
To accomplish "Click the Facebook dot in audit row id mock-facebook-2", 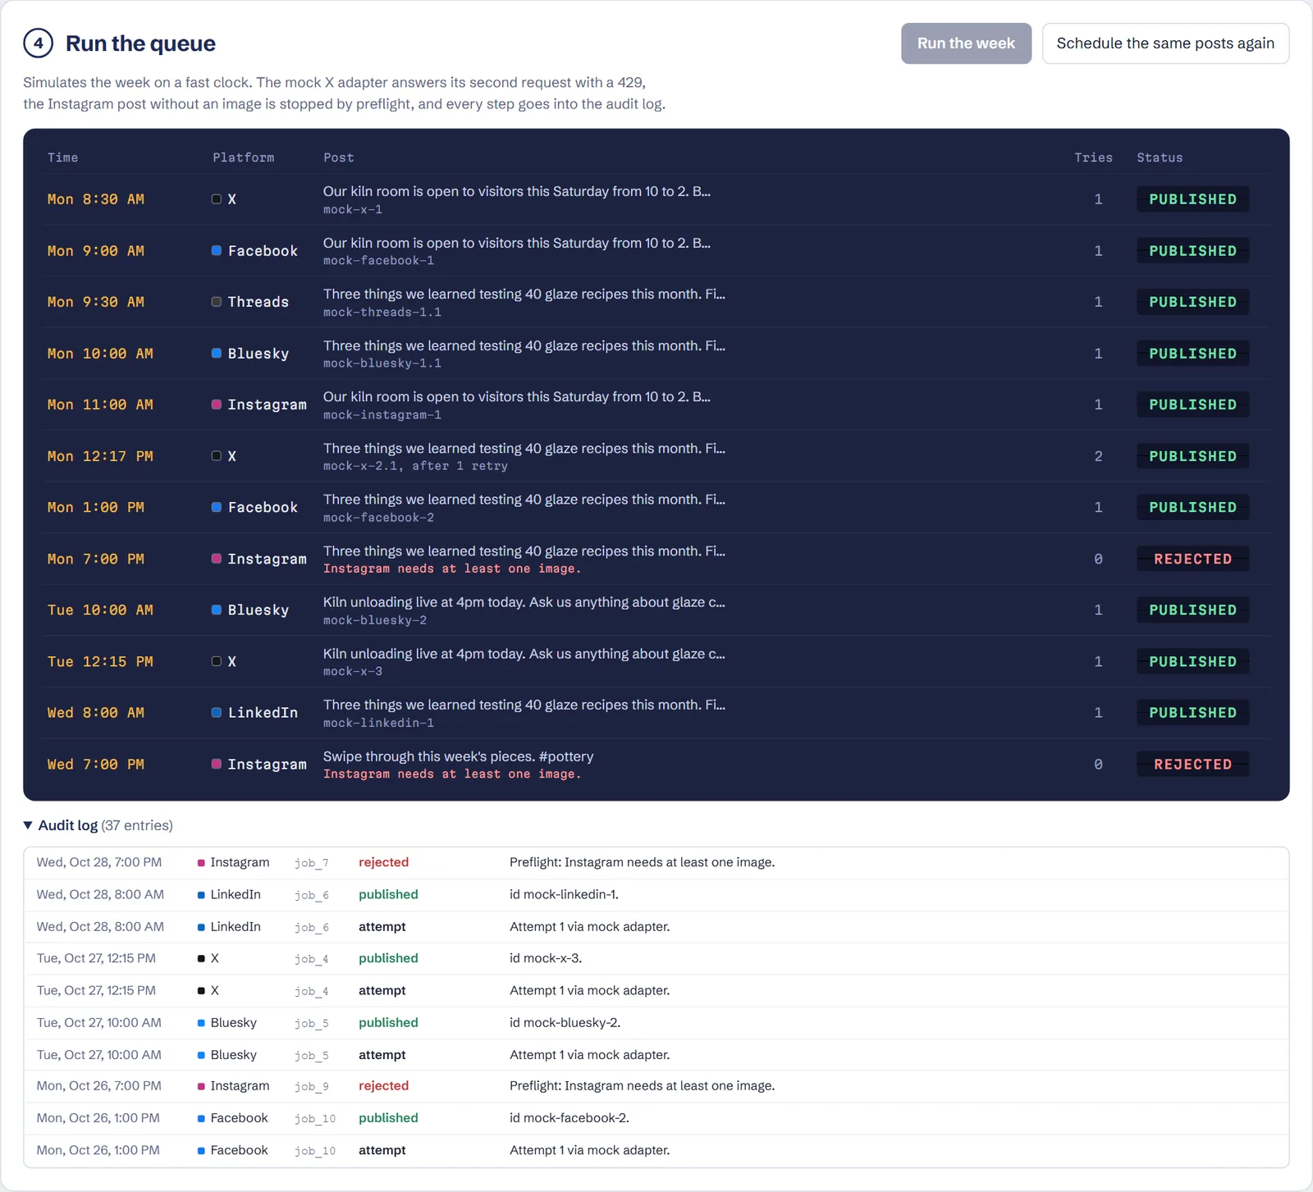I will [201, 1119].
